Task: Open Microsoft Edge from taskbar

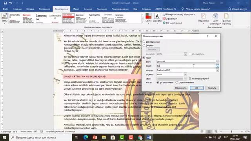Action: click(x=86, y=137)
